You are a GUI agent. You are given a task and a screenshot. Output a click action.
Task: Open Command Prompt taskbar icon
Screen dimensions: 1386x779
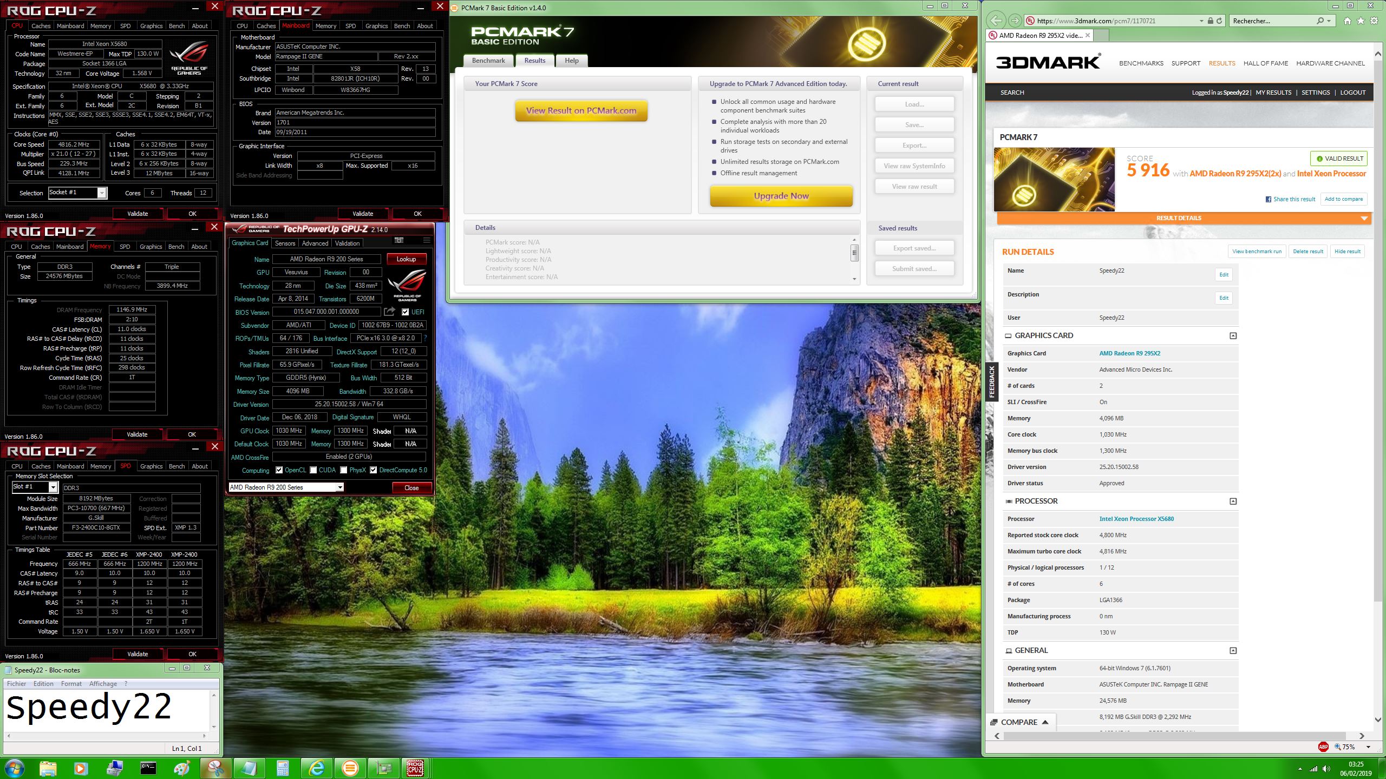[148, 768]
